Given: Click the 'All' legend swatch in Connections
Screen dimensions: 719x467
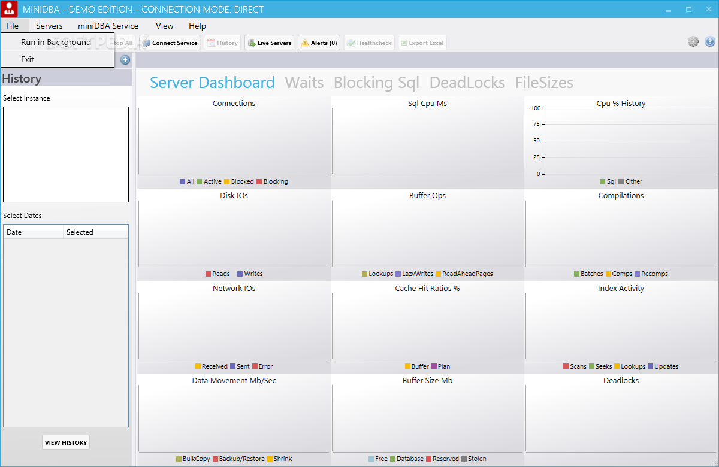Looking at the screenshot, I should pyautogui.click(x=182, y=181).
